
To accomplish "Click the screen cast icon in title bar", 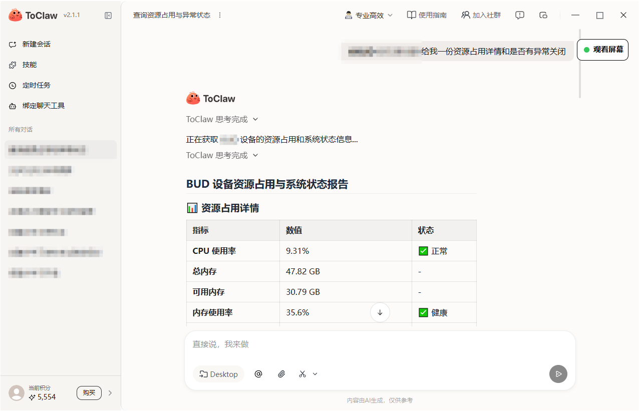I will coord(543,15).
